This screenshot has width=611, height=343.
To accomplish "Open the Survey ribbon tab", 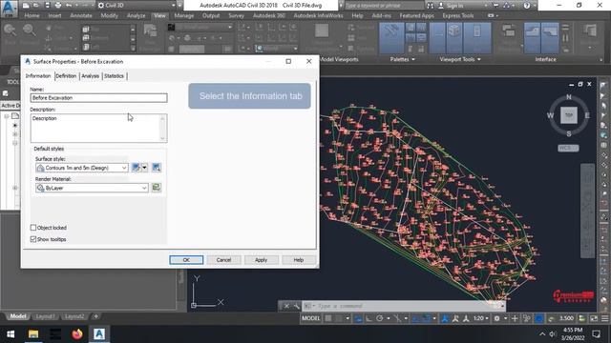I will click(236, 15).
